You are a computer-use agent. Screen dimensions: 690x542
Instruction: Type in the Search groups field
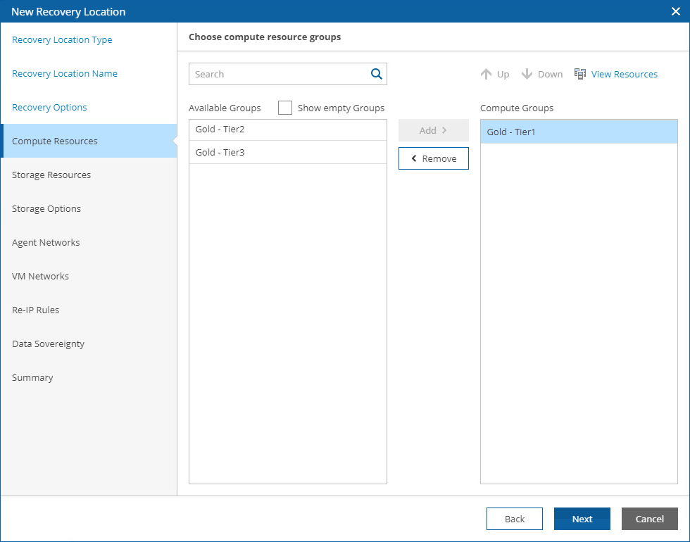pyautogui.click(x=280, y=74)
